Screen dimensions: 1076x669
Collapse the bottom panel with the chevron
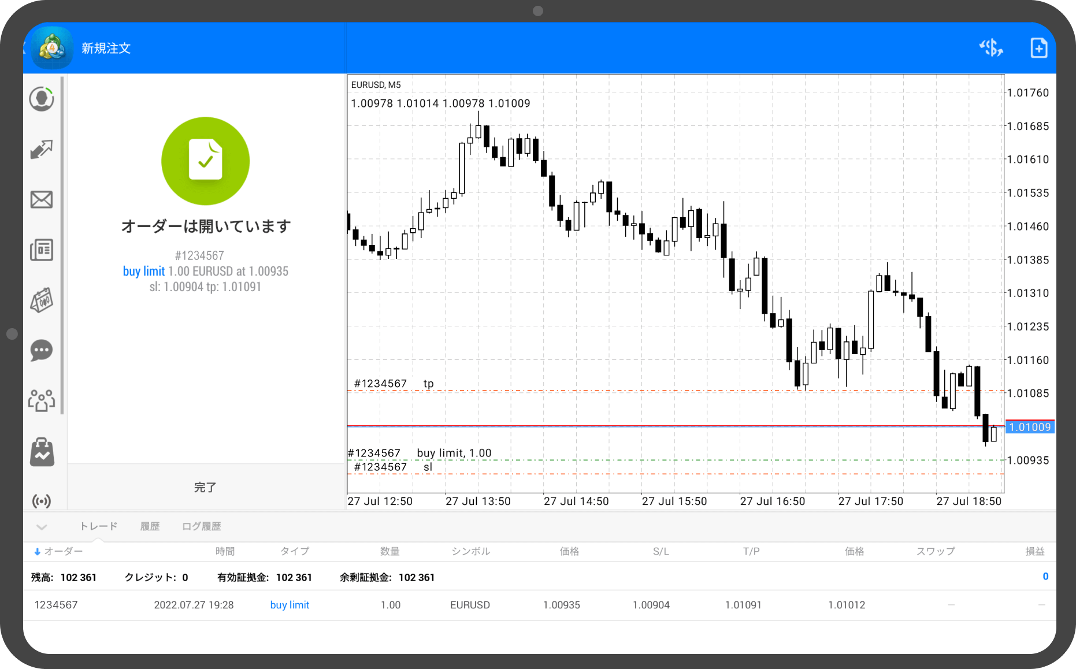click(x=42, y=526)
